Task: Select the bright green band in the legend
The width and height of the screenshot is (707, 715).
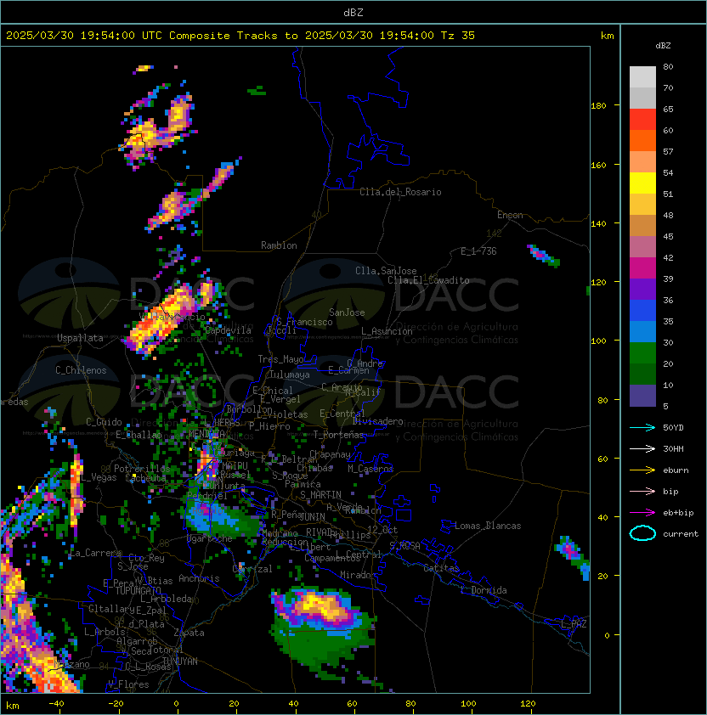Action: pyautogui.click(x=642, y=353)
